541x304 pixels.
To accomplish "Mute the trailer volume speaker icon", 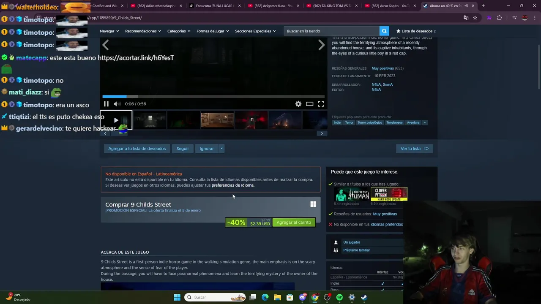I will click(117, 104).
